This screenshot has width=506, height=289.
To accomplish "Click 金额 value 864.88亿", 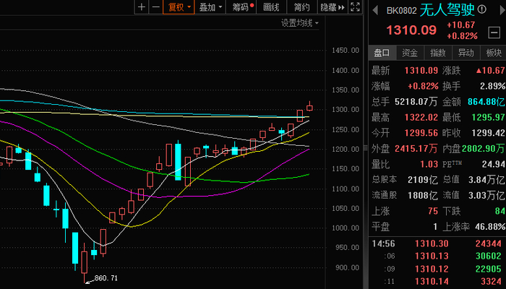I will [486, 102].
